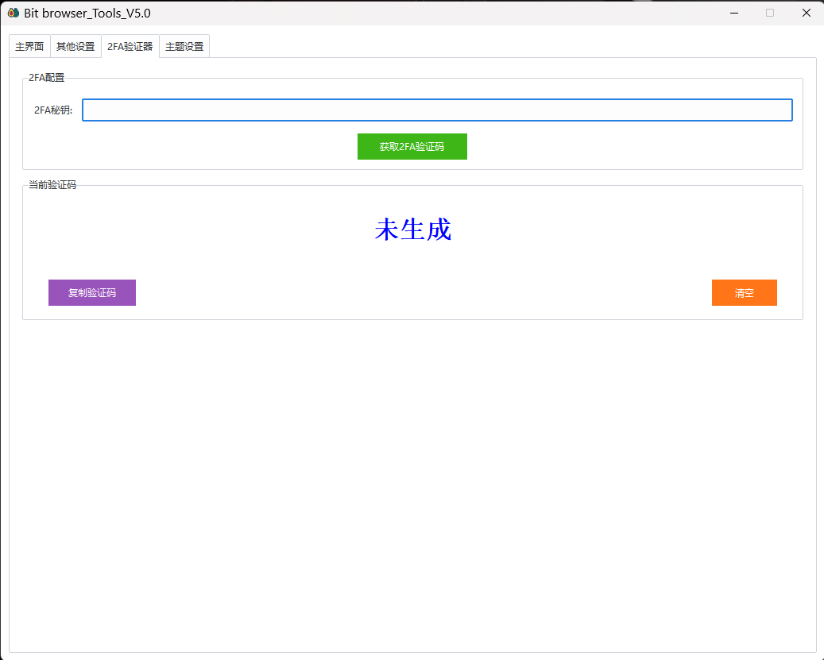824x660 pixels.
Task: Switch to the 主界面 tab
Action: pyautogui.click(x=29, y=47)
